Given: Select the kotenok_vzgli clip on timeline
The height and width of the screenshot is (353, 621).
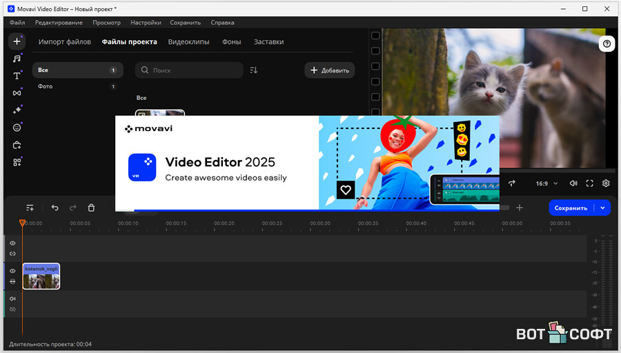Looking at the screenshot, I should (41, 276).
